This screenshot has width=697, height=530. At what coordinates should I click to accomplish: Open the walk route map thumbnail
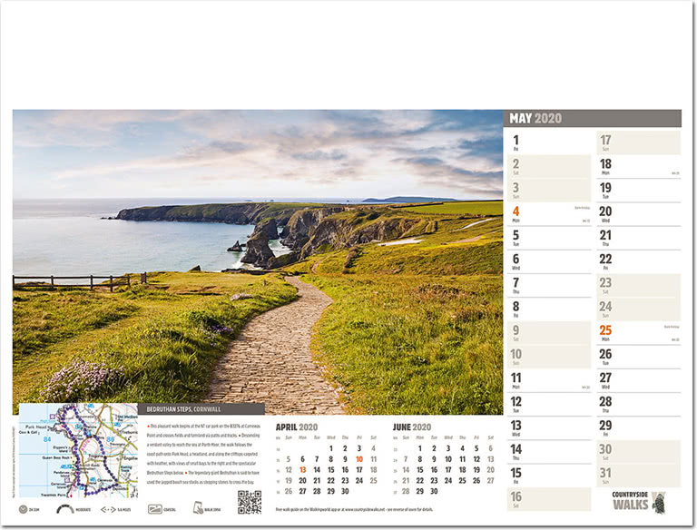coord(78,450)
